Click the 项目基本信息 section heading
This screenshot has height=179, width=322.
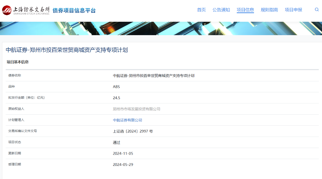coord(18,62)
